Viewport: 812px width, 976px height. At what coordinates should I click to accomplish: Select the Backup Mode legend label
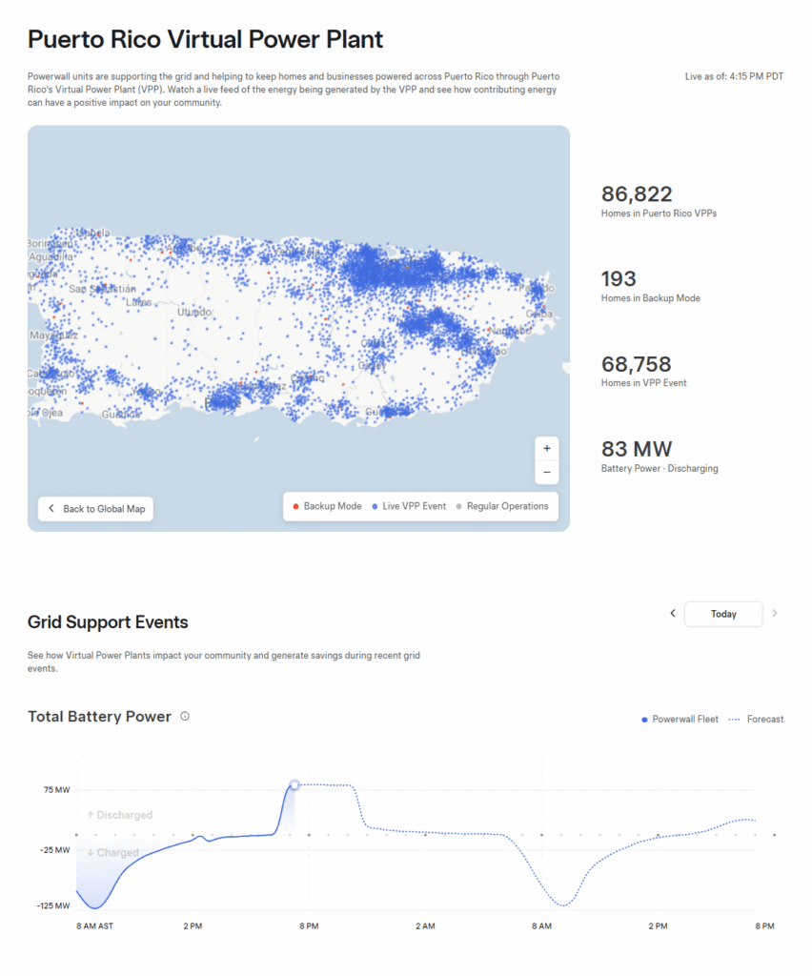[333, 506]
